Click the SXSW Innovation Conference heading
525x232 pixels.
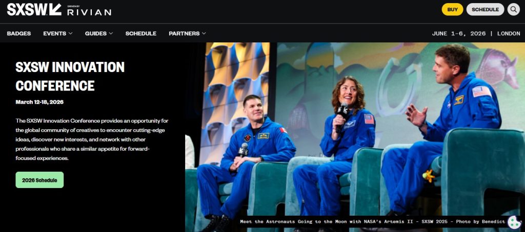pos(70,76)
